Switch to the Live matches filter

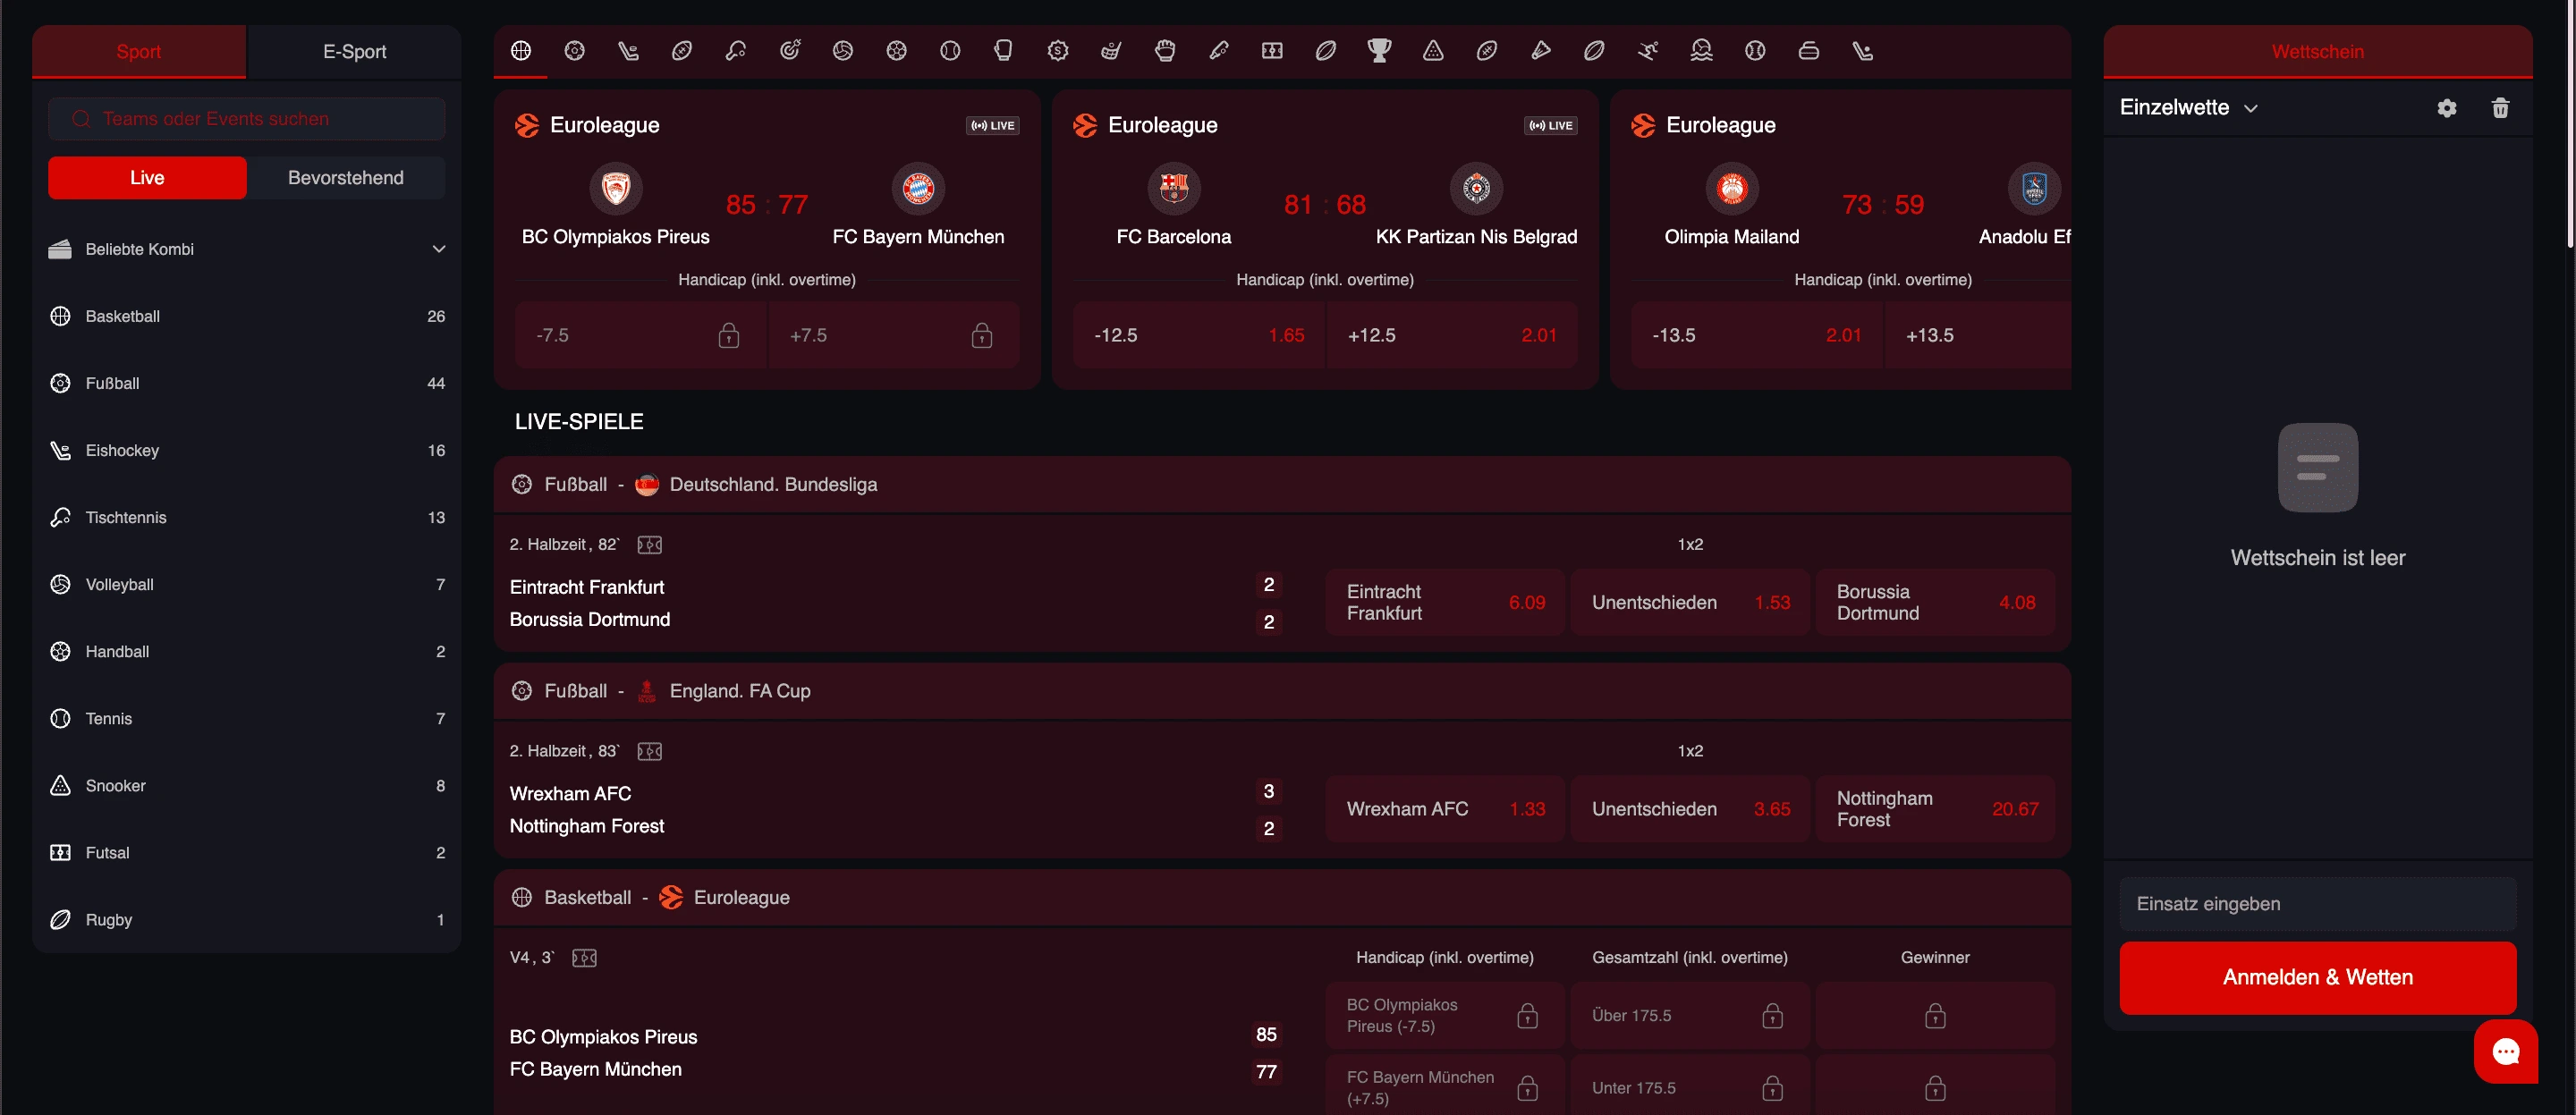tap(145, 177)
